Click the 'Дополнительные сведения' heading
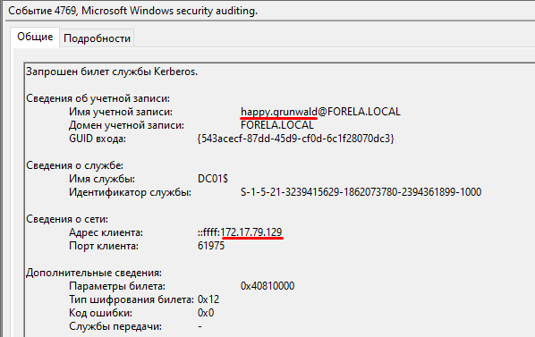535x337 pixels. coord(94,273)
